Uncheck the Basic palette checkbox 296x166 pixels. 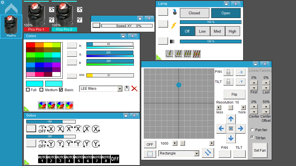click(x=61, y=90)
